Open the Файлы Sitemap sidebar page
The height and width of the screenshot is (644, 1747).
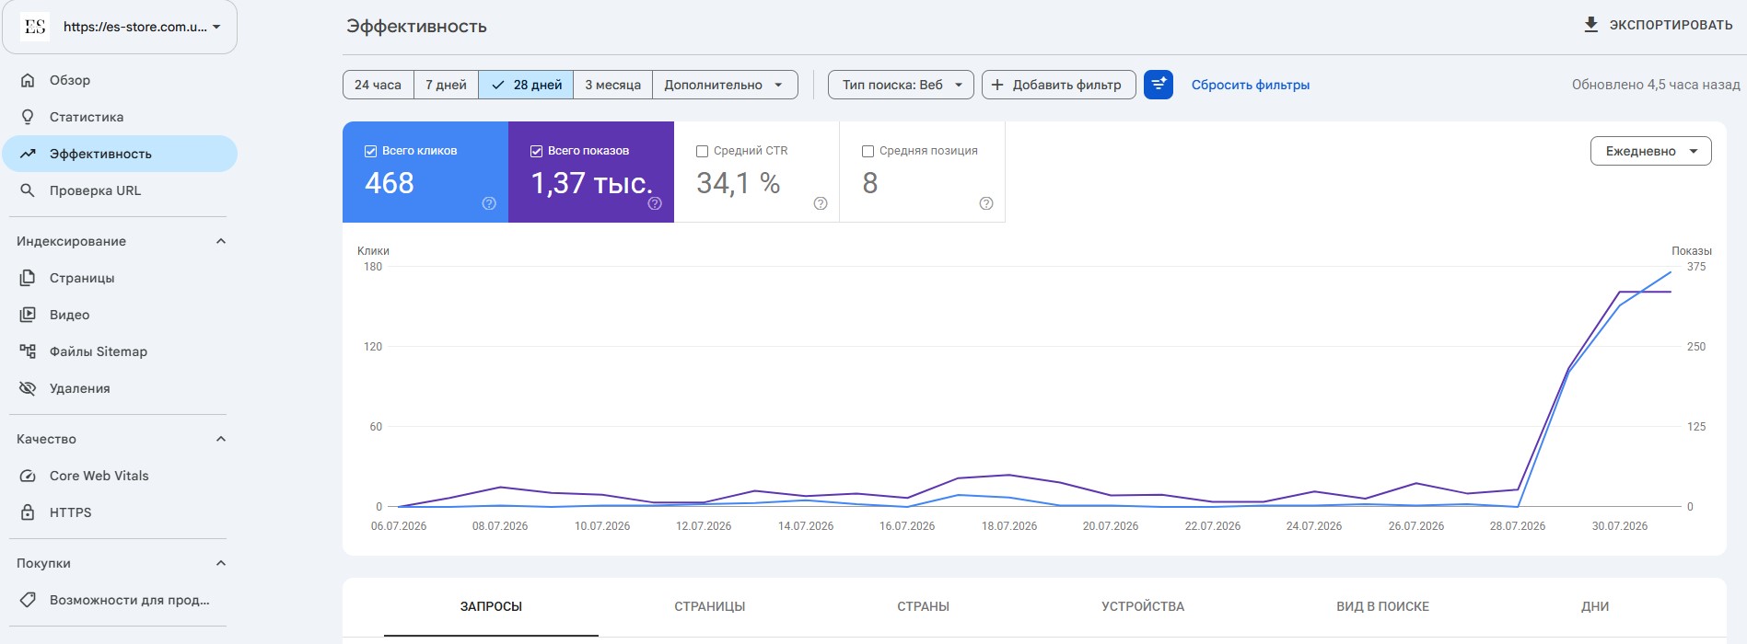[120, 351]
